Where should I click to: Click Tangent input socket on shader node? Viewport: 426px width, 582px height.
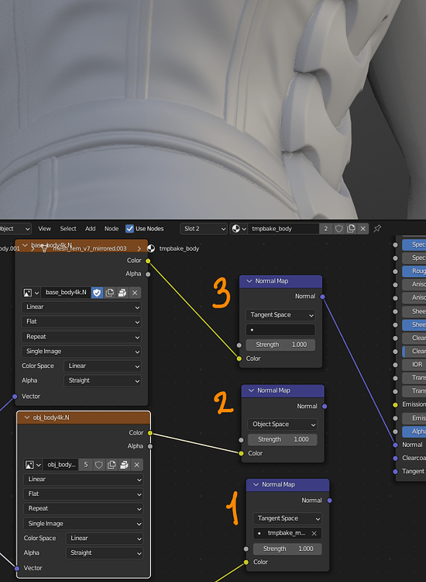click(395, 471)
